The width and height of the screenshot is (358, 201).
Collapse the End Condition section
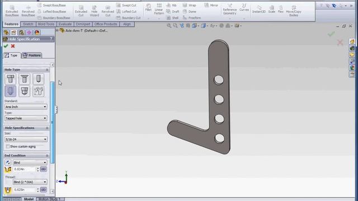tap(47, 156)
